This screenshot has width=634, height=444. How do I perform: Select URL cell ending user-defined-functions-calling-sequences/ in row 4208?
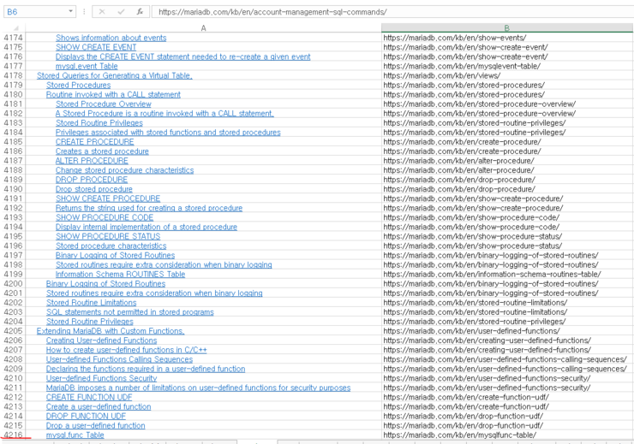(507, 359)
